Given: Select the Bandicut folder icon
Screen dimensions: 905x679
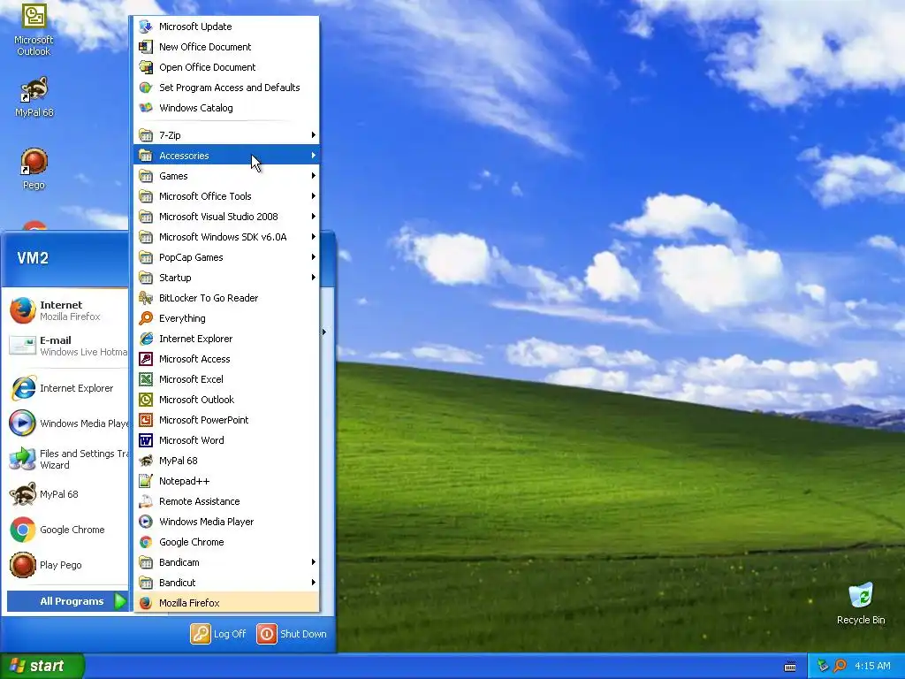Looking at the screenshot, I should point(146,583).
